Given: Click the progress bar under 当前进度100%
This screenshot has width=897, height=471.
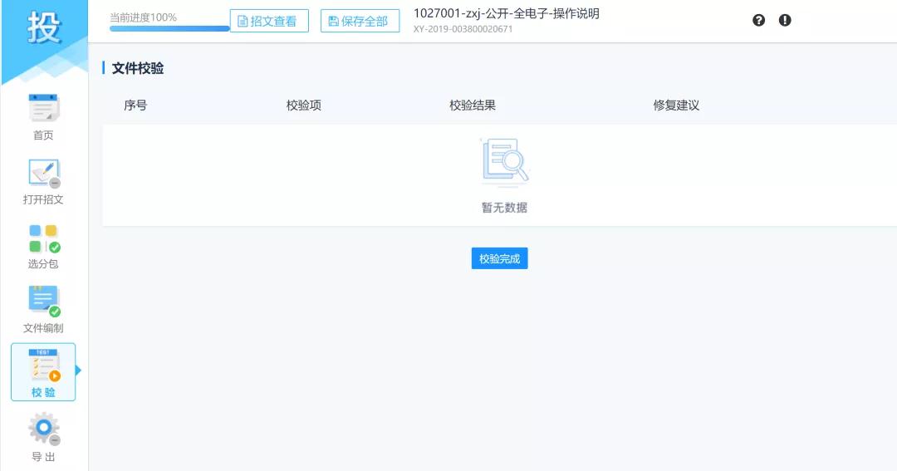Looking at the screenshot, I should click(x=169, y=28).
